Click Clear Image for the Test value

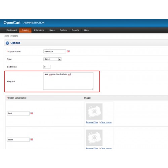click(106, 122)
